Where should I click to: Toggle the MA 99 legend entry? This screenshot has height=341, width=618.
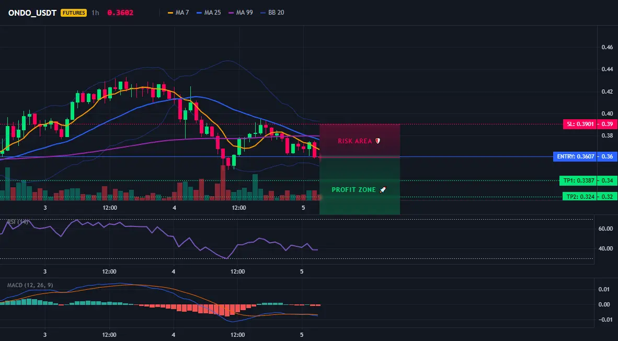241,13
